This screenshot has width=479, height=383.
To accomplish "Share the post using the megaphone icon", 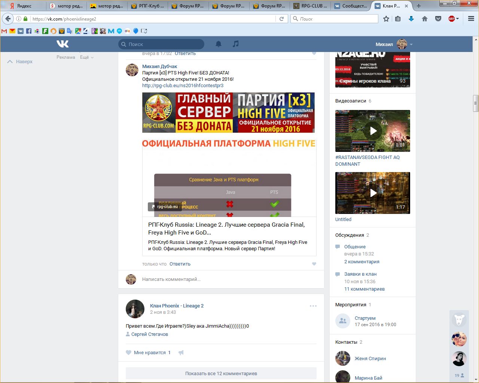I will pos(181,353).
